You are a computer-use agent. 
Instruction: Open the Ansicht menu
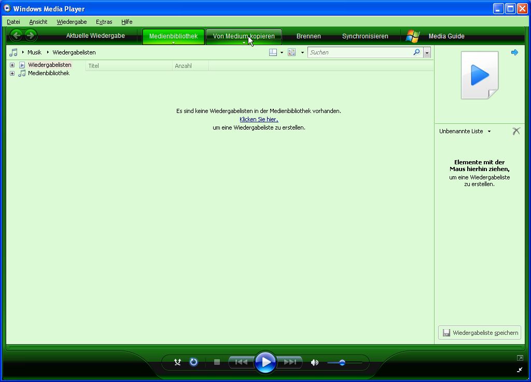[x=38, y=22]
